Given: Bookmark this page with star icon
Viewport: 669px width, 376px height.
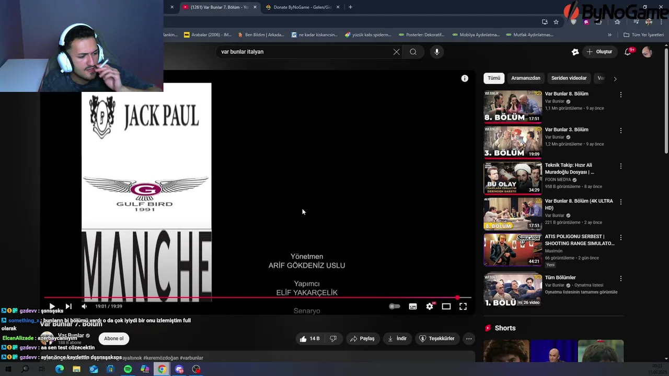Looking at the screenshot, I should [556, 22].
